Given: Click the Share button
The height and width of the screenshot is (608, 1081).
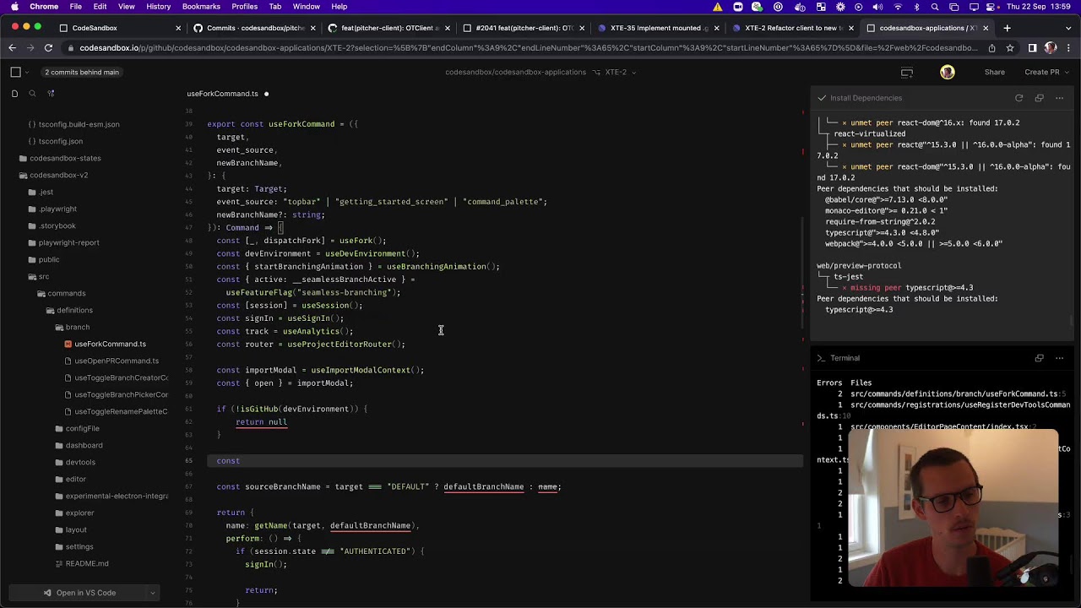Looking at the screenshot, I should tap(994, 73).
